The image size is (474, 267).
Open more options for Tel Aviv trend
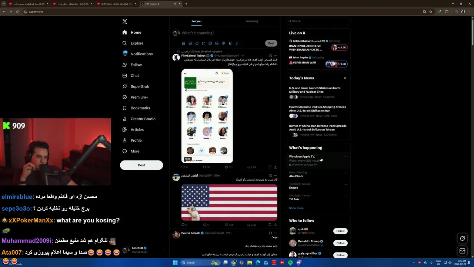point(346,196)
